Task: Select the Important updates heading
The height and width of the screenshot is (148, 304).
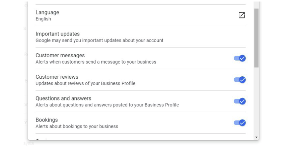Action: pyautogui.click(x=58, y=34)
